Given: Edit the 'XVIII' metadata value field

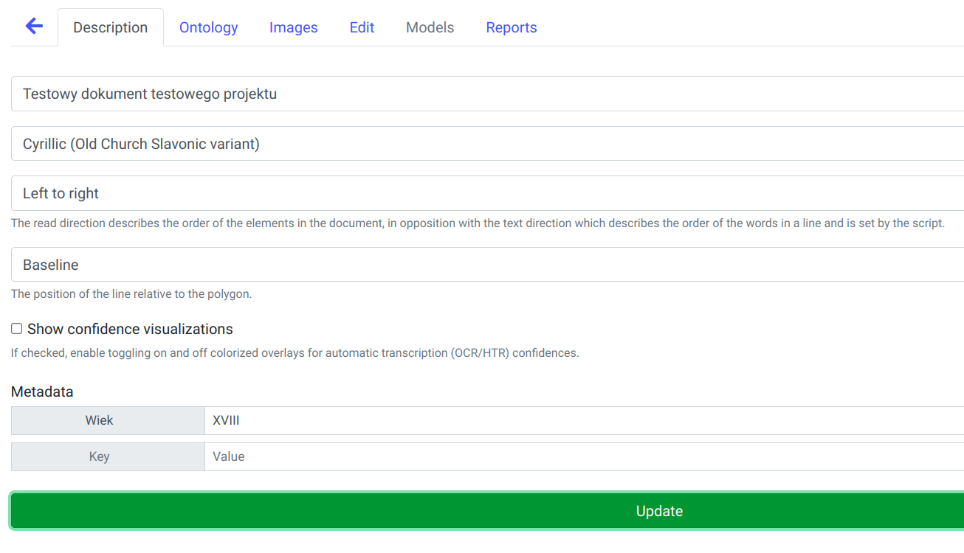Looking at the screenshot, I should pos(583,421).
